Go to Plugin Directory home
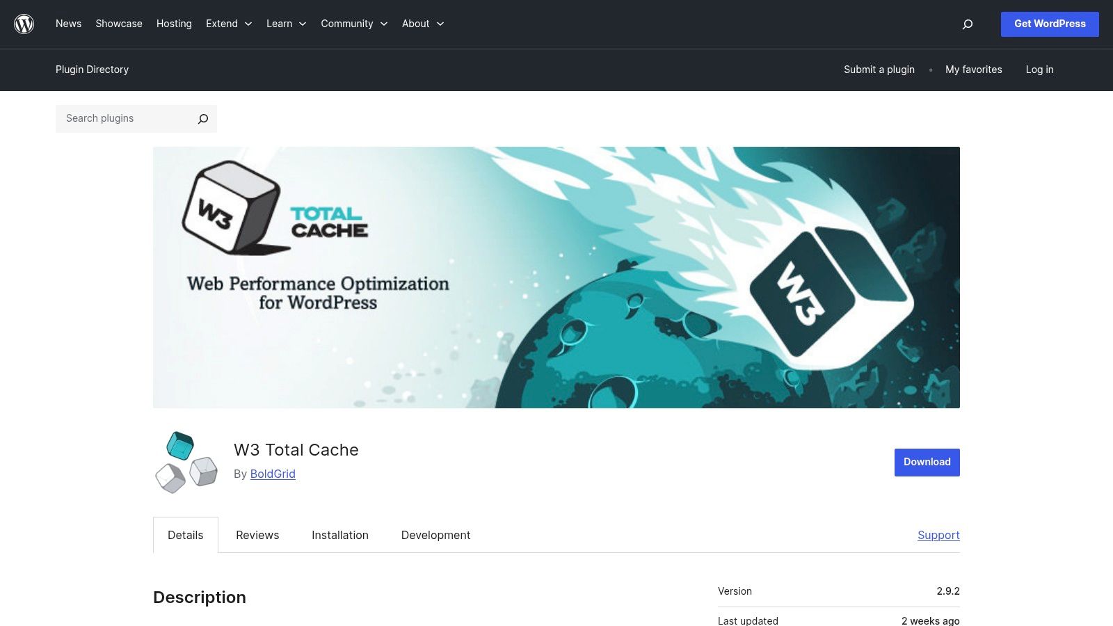The width and height of the screenshot is (1113, 626). [x=92, y=70]
